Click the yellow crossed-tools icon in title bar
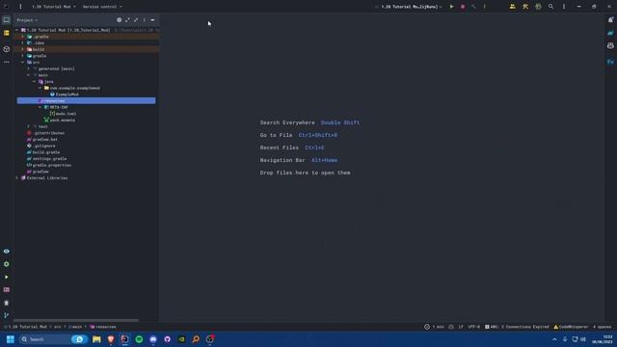Viewport: 617px width, 347px height. pos(525,7)
